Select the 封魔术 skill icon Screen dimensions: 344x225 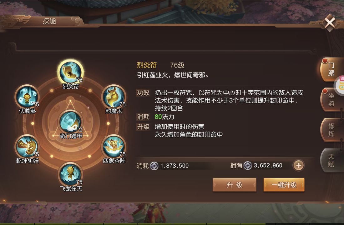[114, 97]
